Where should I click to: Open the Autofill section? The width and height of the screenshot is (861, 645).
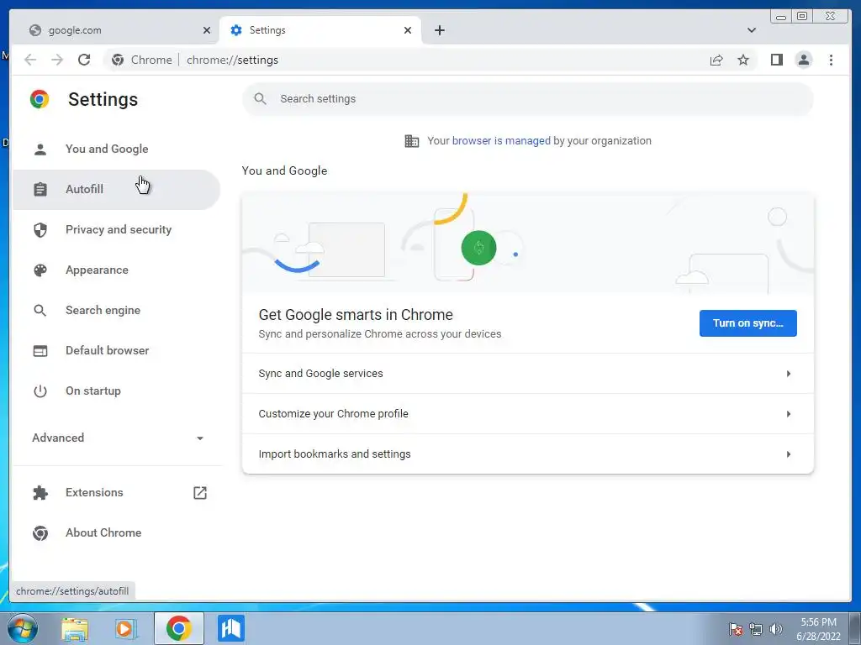pyautogui.click(x=117, y=189)
